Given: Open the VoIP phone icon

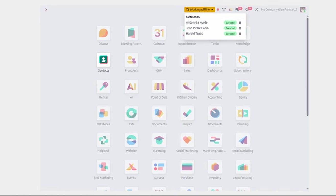Looking at the screenshot, I should pos(224,10).
